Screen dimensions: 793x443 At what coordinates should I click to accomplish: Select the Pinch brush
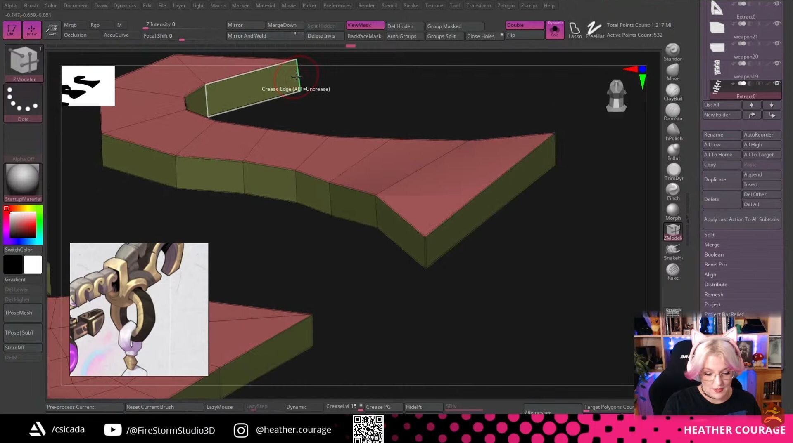pyautogui.click(x=673, y=191)
